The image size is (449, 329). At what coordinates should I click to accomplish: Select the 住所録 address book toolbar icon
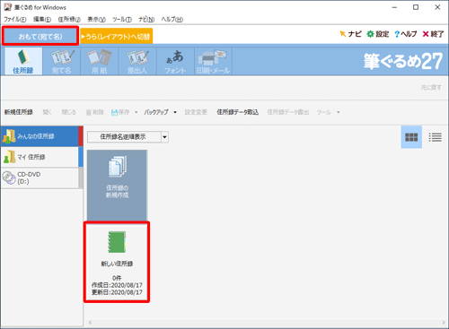(x=23, y=62)
